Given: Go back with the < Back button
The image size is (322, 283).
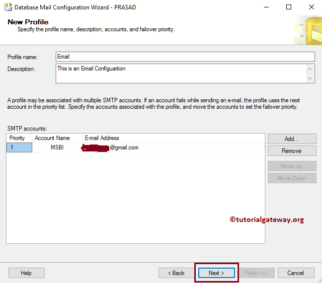Looking at the screenshot, I should tap(176, 273).
